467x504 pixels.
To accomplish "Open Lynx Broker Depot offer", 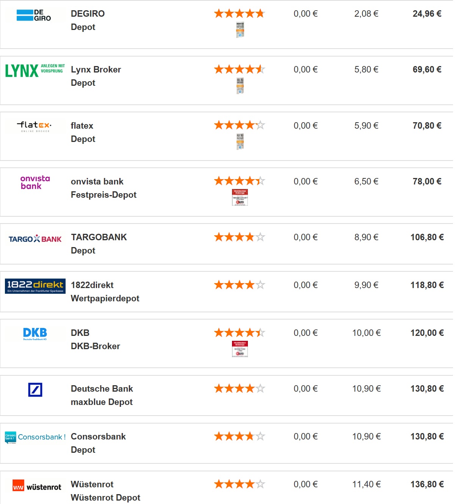I will tap(96, 76).
